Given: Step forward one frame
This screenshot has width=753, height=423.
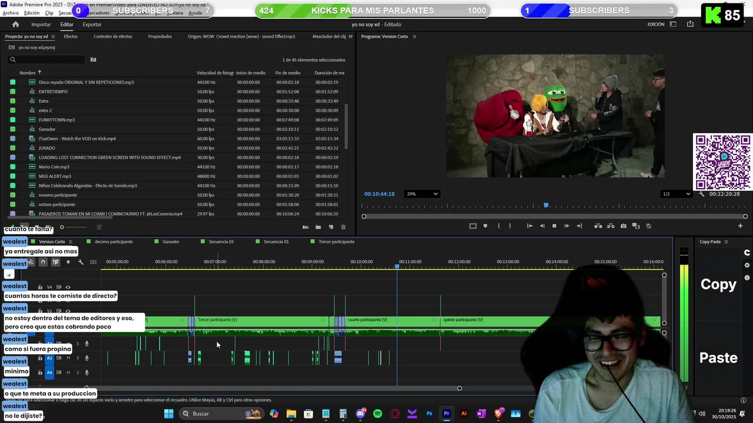Looking at the screenshot, I should (x=567, y=226).
